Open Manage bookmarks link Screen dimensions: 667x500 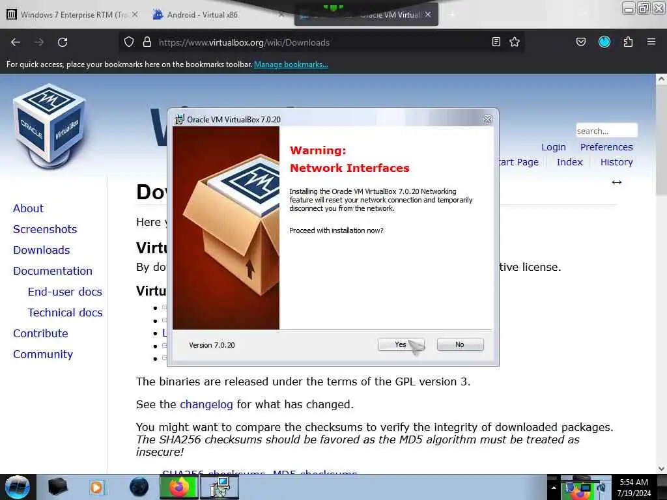pyautogui.click(x=291, y=64)
